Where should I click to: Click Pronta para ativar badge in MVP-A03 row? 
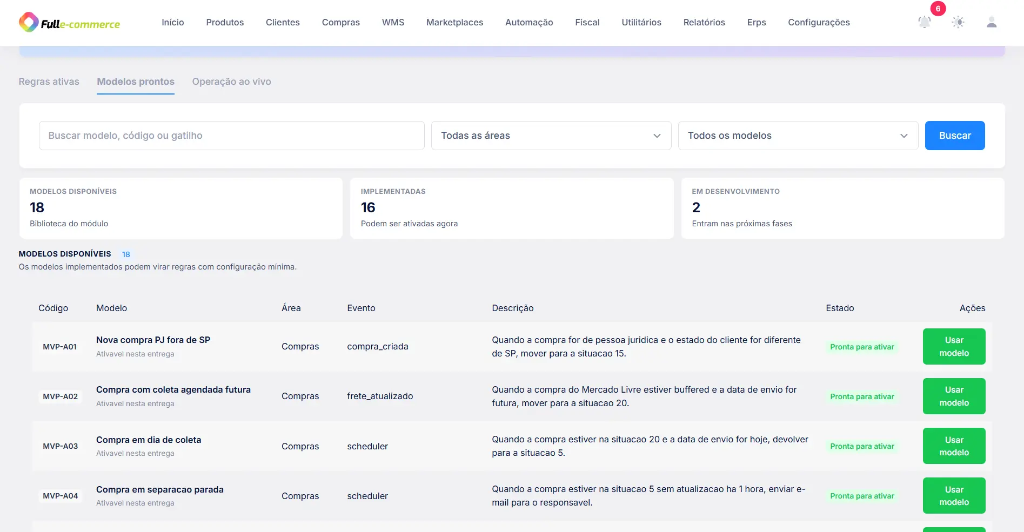click(862, 446)
